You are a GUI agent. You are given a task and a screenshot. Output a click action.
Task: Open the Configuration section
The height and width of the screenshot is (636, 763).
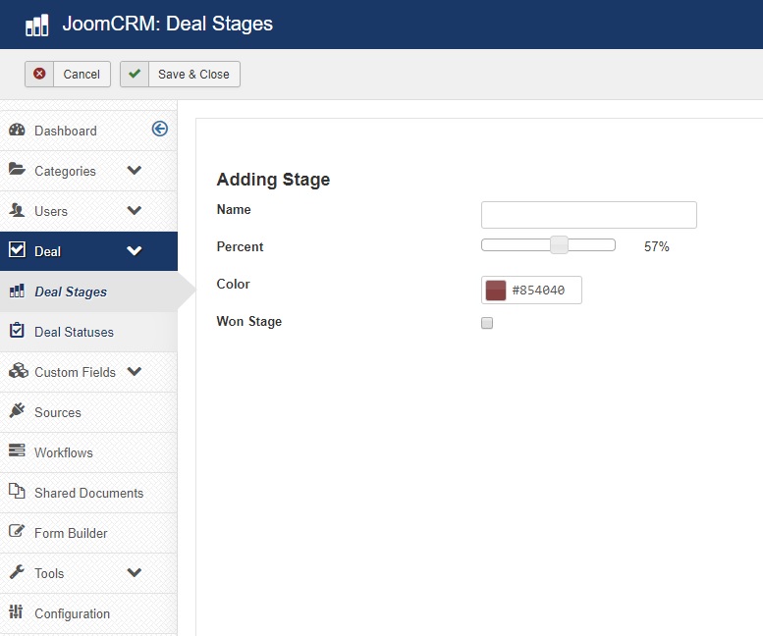88,613
